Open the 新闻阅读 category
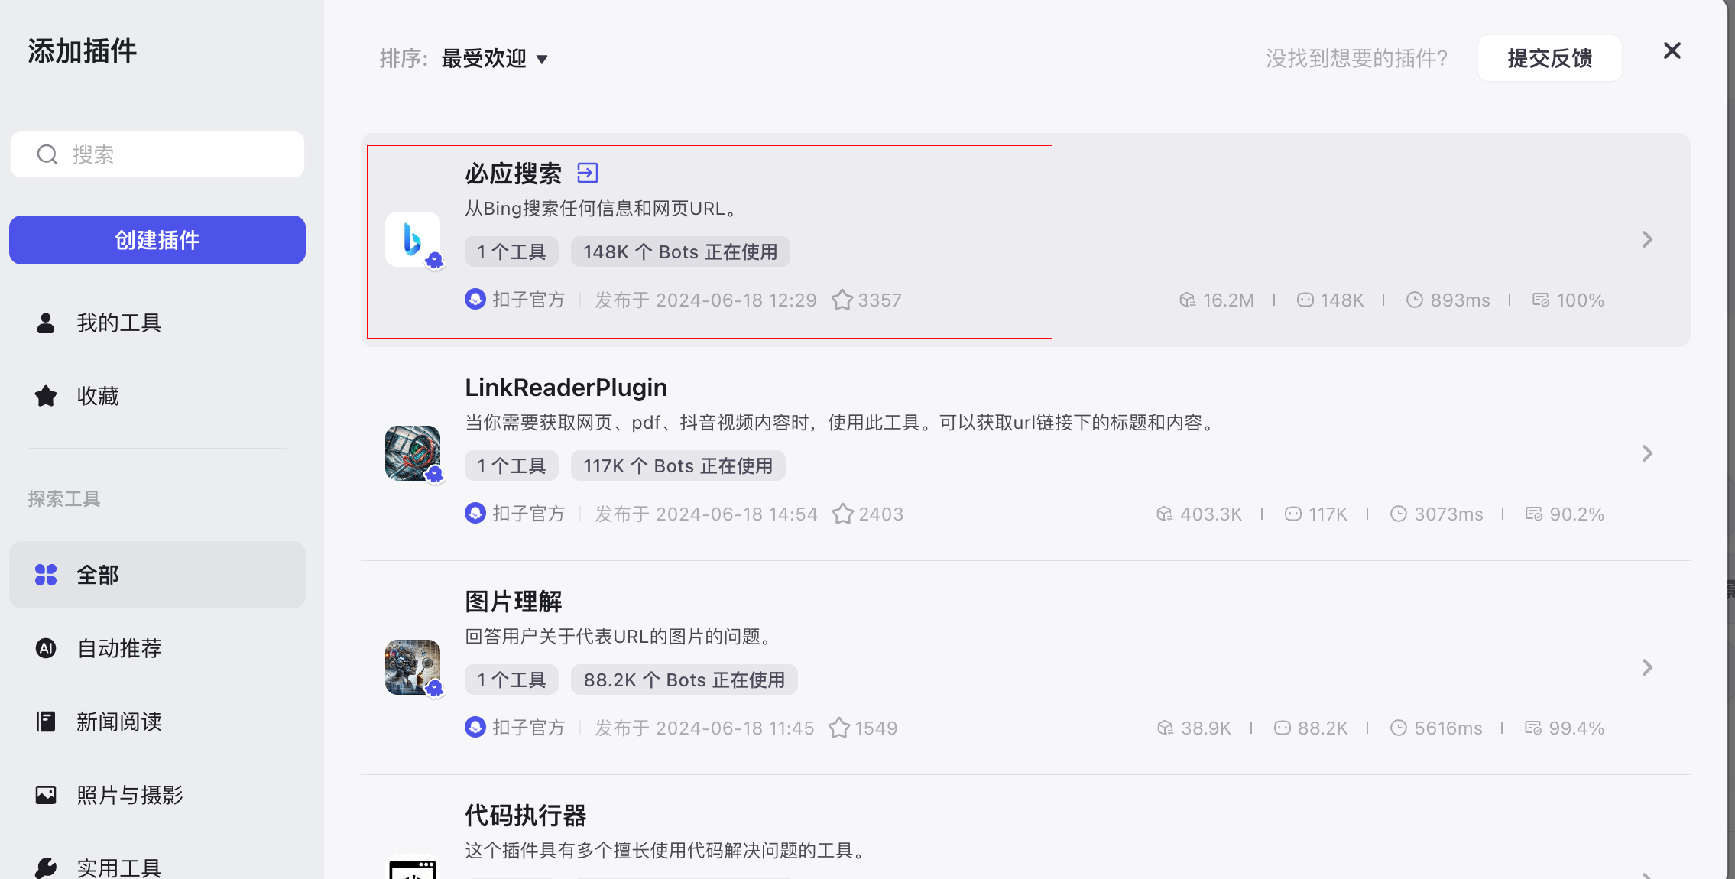 [x=118, y=722]
